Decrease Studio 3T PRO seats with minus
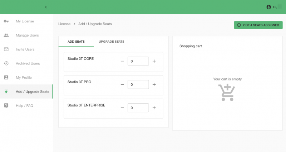The image size is (286, 152). pyautogui.click(x=122, y=84)
